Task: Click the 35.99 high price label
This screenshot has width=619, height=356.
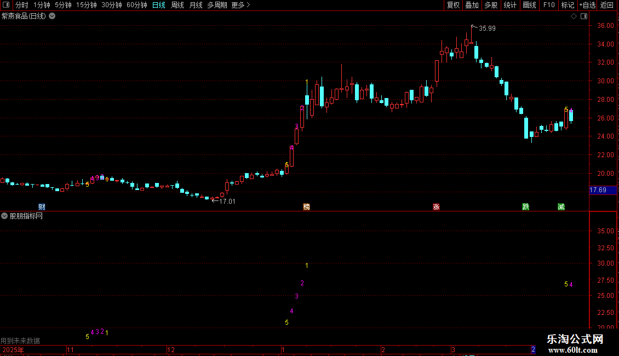Action: [x=487, y=28]
